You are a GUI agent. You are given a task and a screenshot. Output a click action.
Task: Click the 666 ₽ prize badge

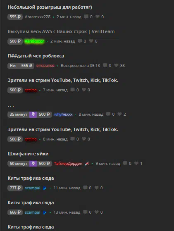click(x=15, y=212)
